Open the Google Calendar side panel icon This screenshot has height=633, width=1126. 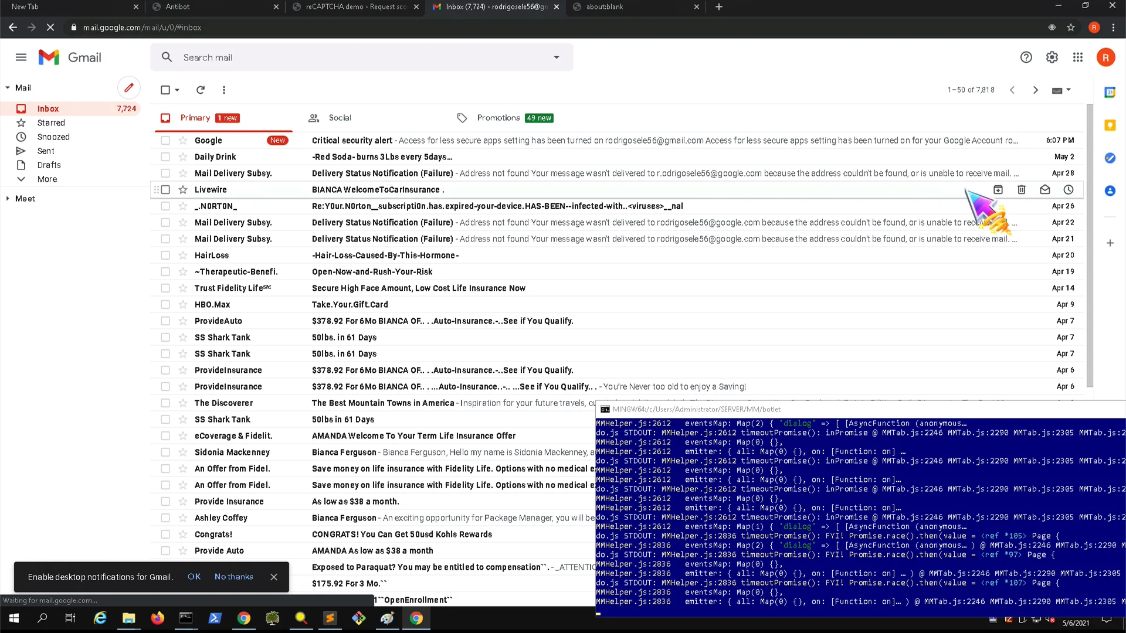click(x=1110, y=93)
